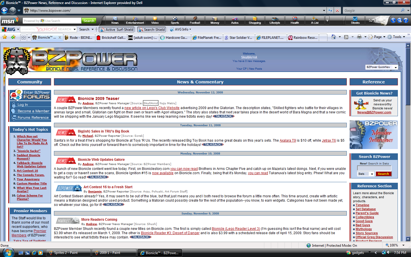This screenshot has height=257, width=411.
Task: Click the Search BZPower text field
Action: point(374,168)
